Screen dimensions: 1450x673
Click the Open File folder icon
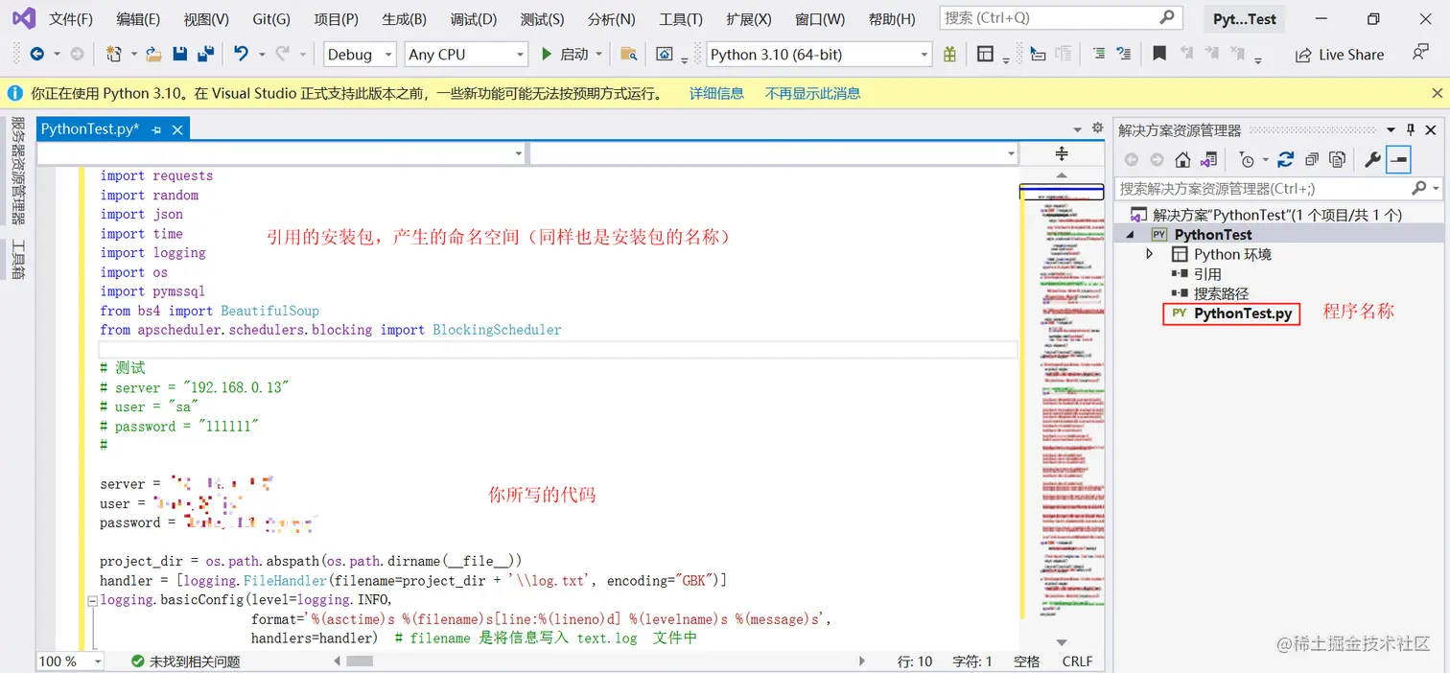153,55
